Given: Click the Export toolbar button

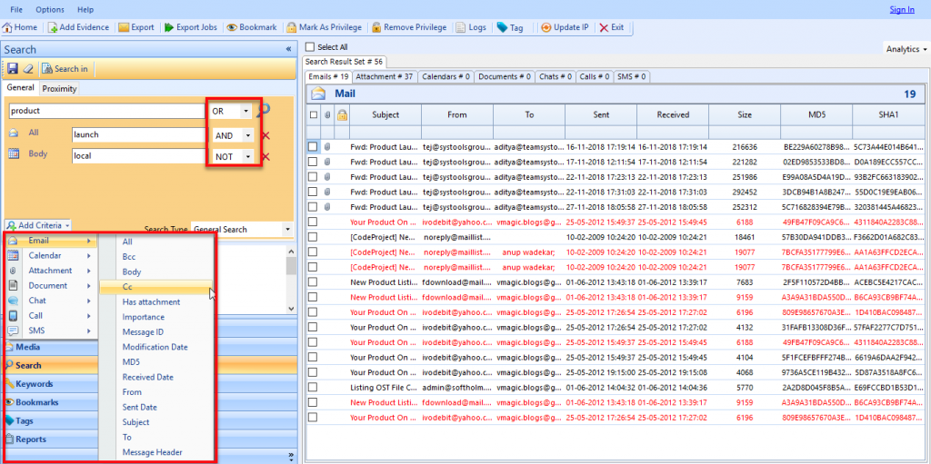Looking at the screenshot, I should point(136,27).
